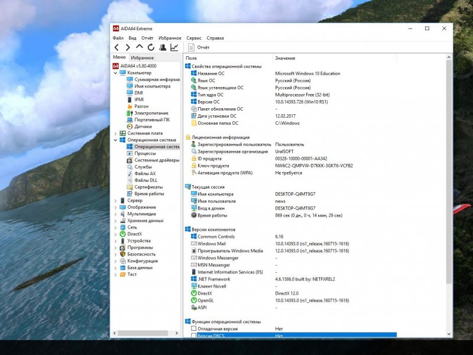The width and height of the screenshot is (473, 355).
Task: Select the Ключ продукта row
Action: 290,166
